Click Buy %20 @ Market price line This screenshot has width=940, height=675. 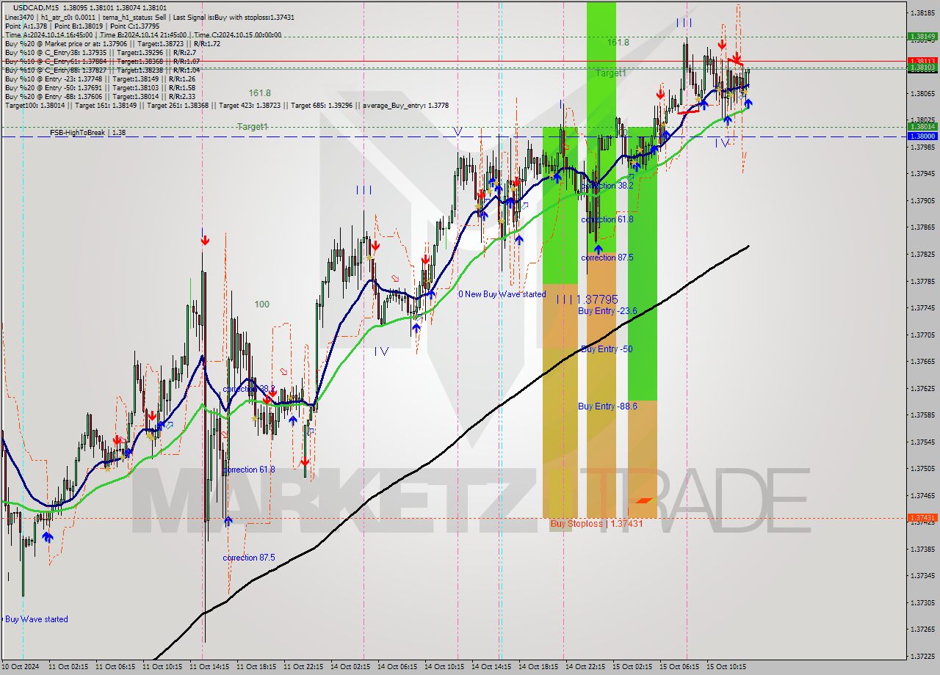click(112, 43)
